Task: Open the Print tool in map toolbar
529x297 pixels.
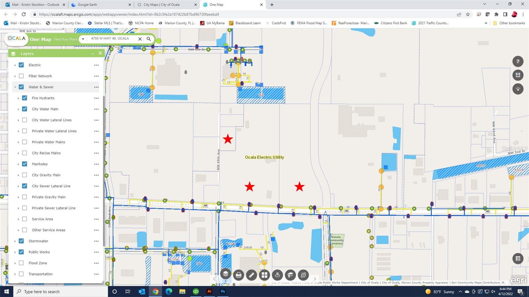Action: coord(238,275)
